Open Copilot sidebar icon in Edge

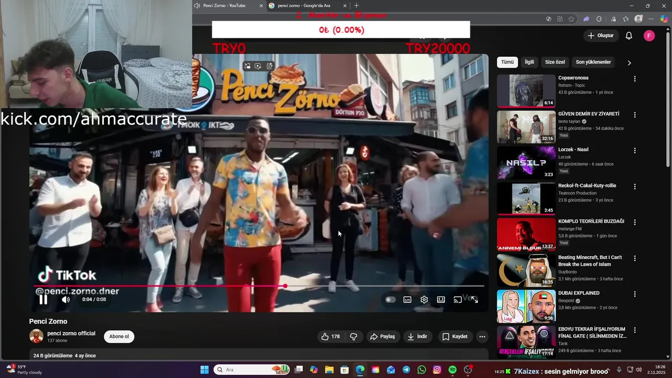tap(664, 19)
